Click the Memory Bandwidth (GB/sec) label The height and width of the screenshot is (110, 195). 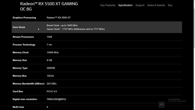point(28,84)
